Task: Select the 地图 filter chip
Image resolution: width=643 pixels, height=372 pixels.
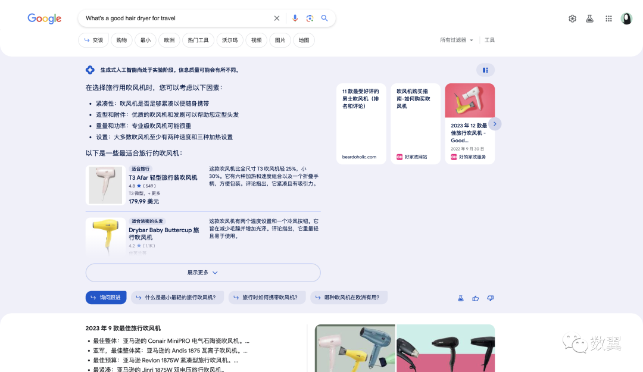Action: pyautogui.click(x=304, y=40)
